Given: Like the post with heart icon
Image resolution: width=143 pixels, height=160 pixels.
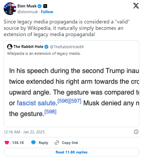Looking at the screenshot, I should point(7,143).
